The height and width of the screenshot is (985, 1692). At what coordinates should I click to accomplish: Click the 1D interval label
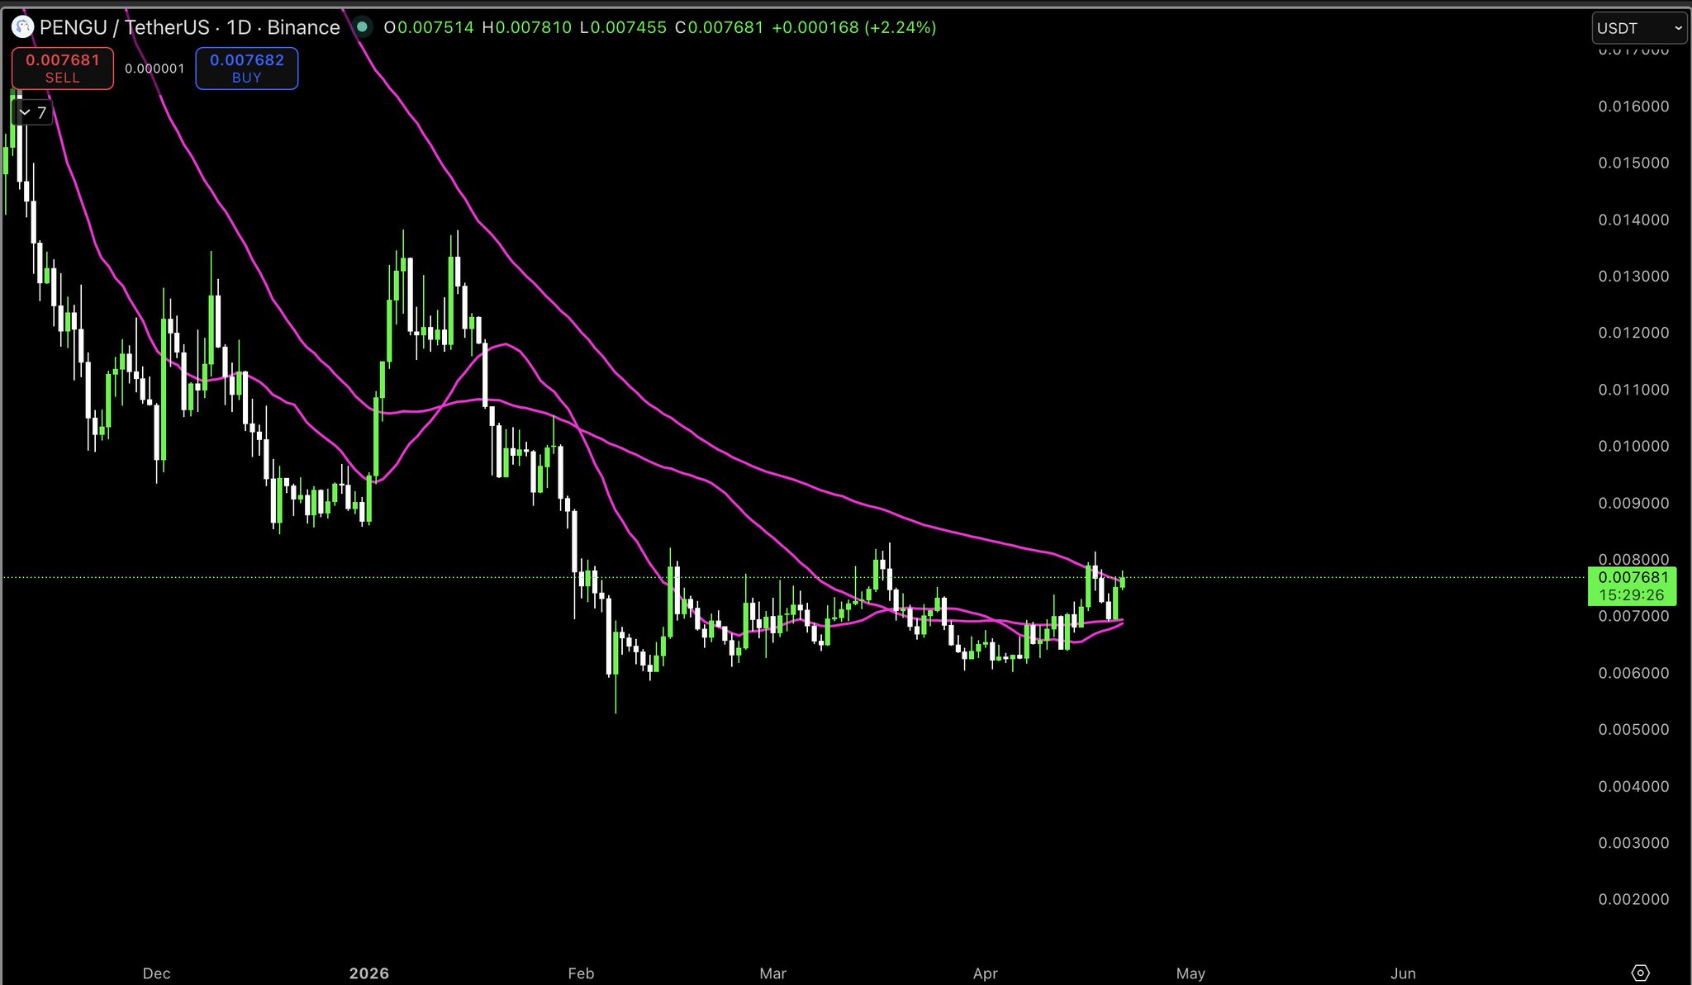[x=239, y=27]
